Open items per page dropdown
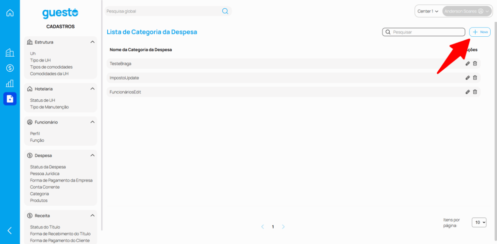Viewport: 497px width, 244px height. click(x=479, y=222)
